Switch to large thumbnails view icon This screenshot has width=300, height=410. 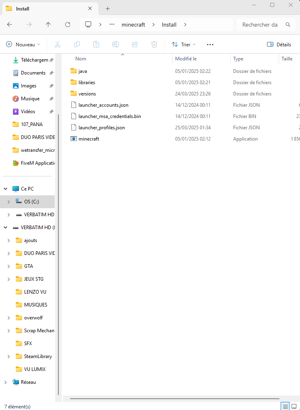[294, 407]
